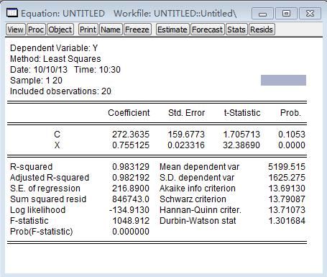Open the View menu button
Image resolution: width=327 pixels, height=277 pixels.
[x=15, y=29]
